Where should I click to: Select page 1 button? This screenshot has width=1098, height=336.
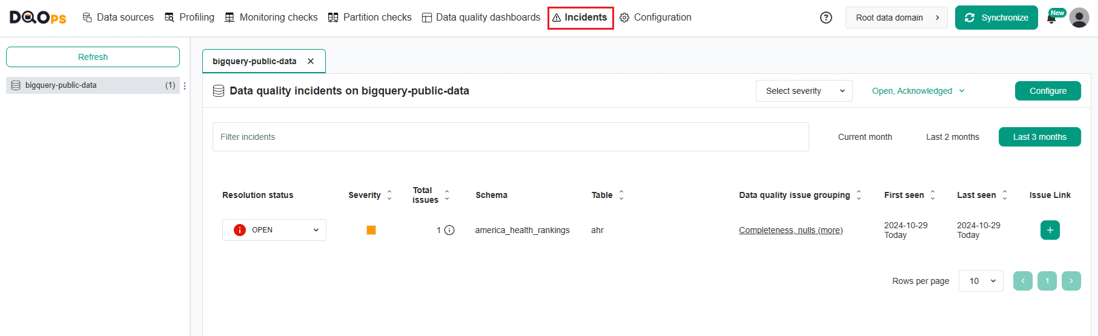(x=1047, y=281)
